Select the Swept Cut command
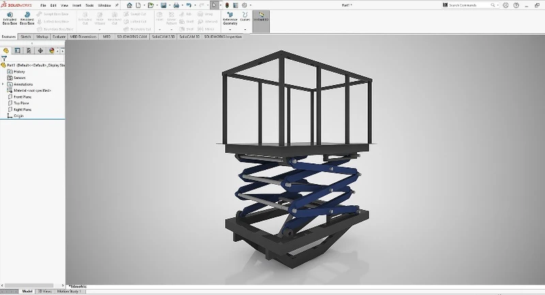 coord(135,14)
